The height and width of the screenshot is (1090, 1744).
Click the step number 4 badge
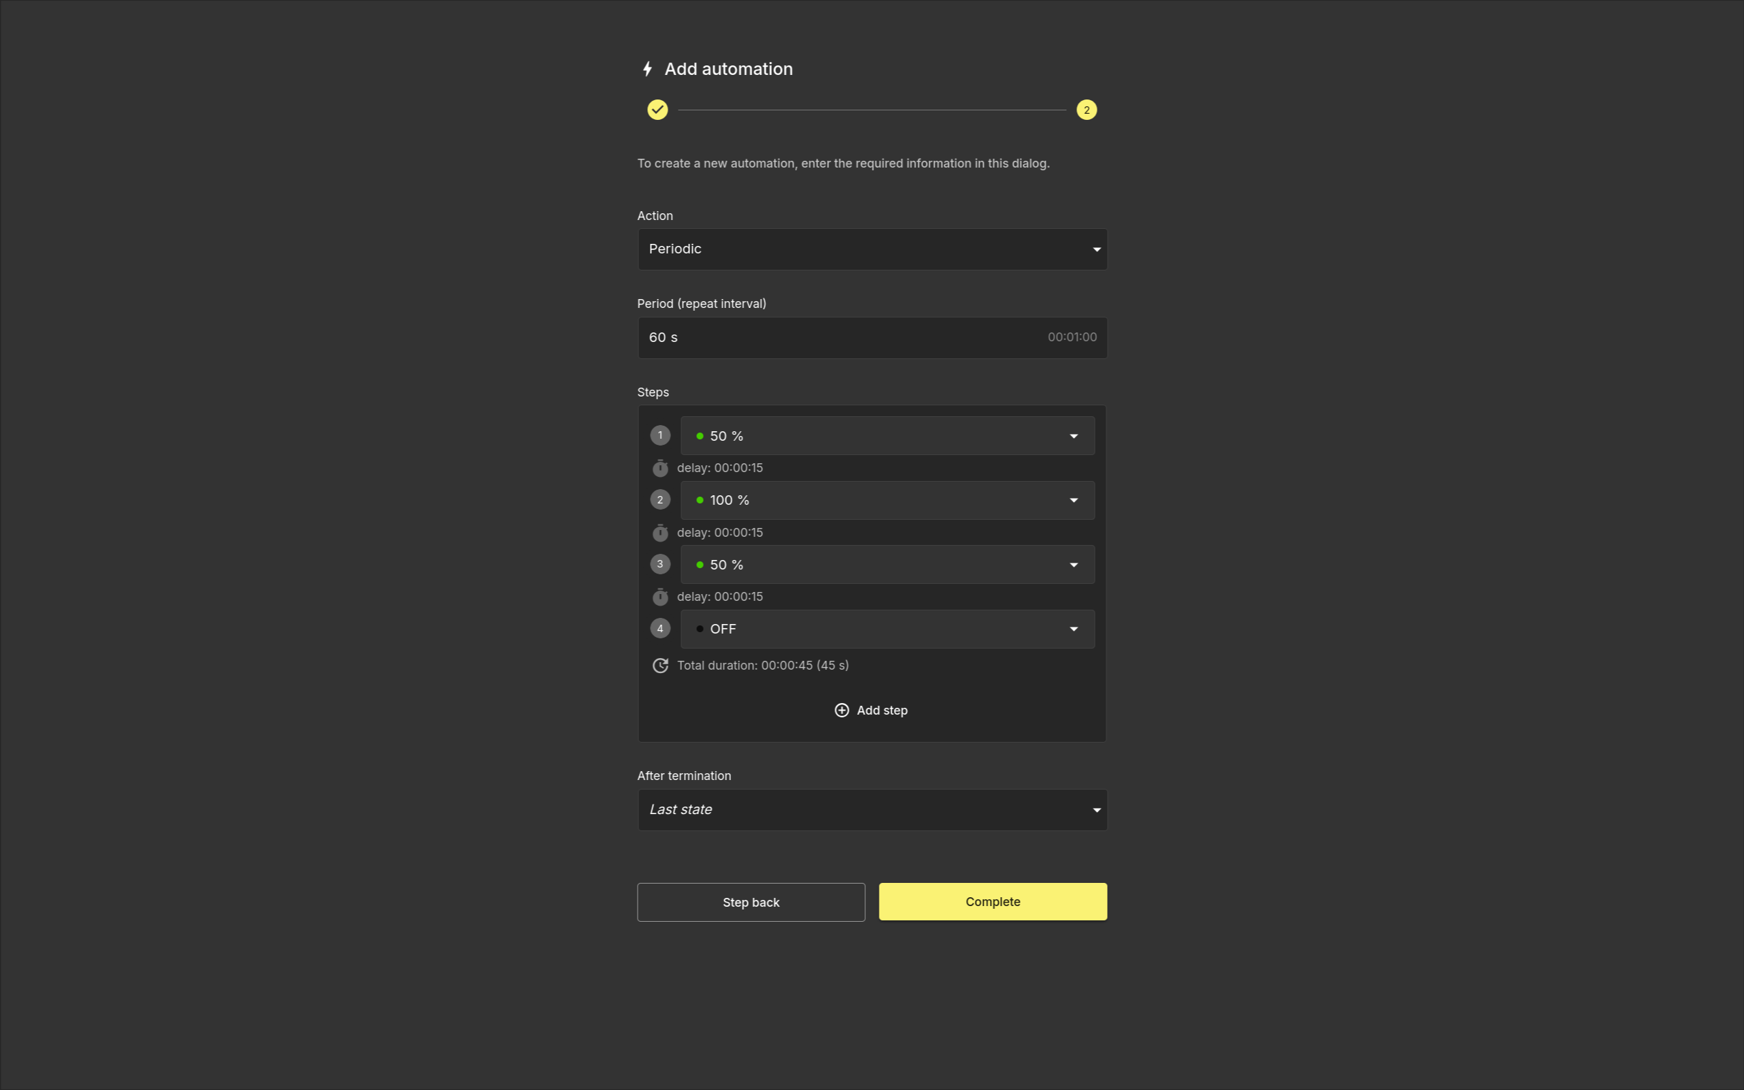click(660, 629)
